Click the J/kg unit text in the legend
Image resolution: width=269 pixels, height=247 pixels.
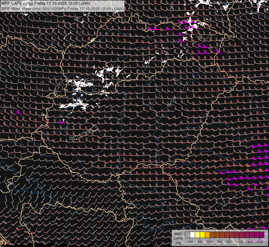click(x=178, y=243)
